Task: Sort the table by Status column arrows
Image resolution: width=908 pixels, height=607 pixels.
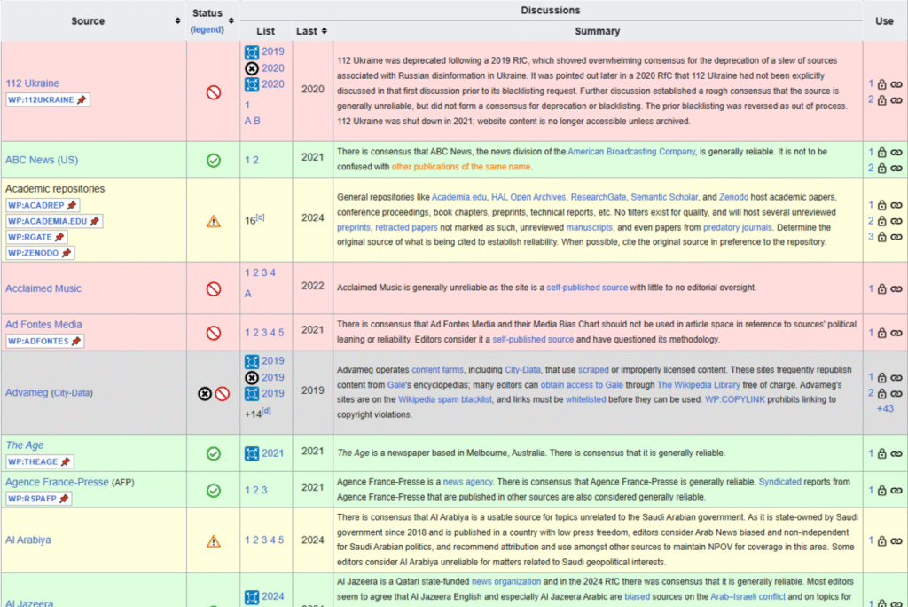Action: click(x=231, y=20)
